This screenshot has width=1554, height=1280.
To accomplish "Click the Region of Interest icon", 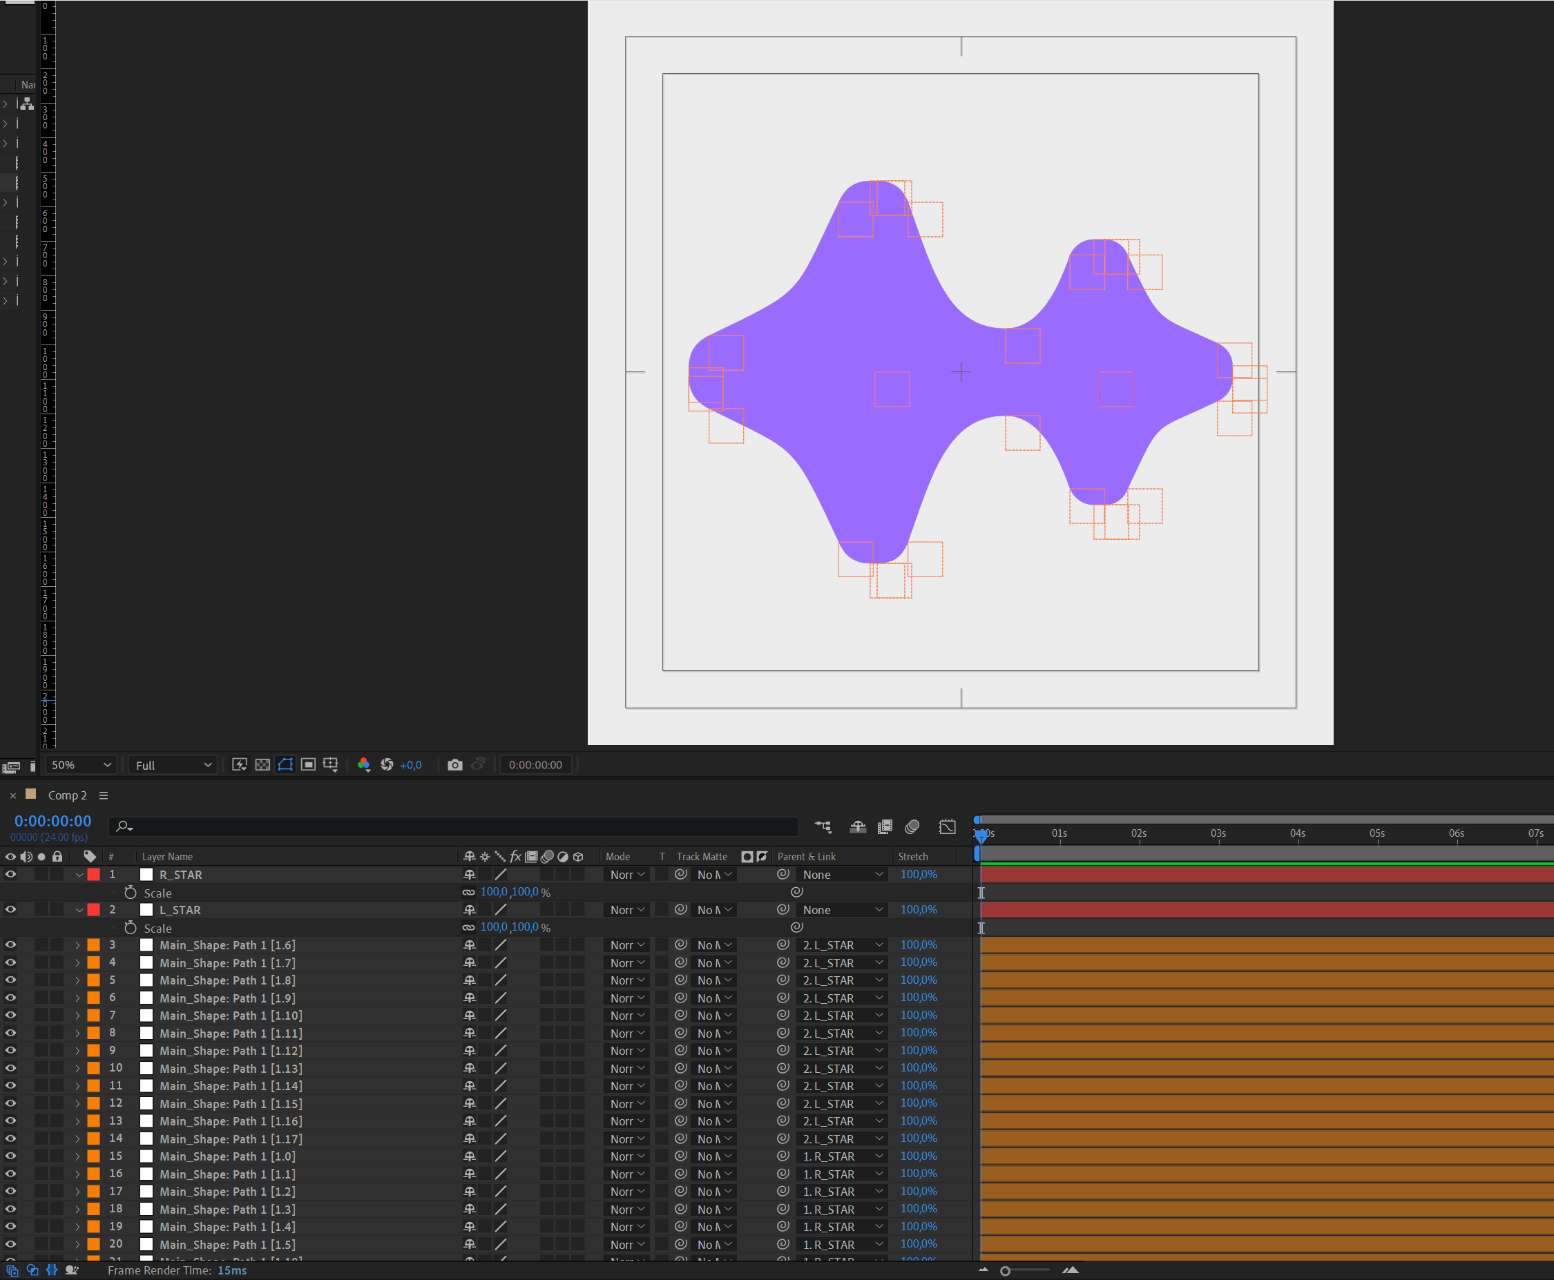I will [308, 764].
